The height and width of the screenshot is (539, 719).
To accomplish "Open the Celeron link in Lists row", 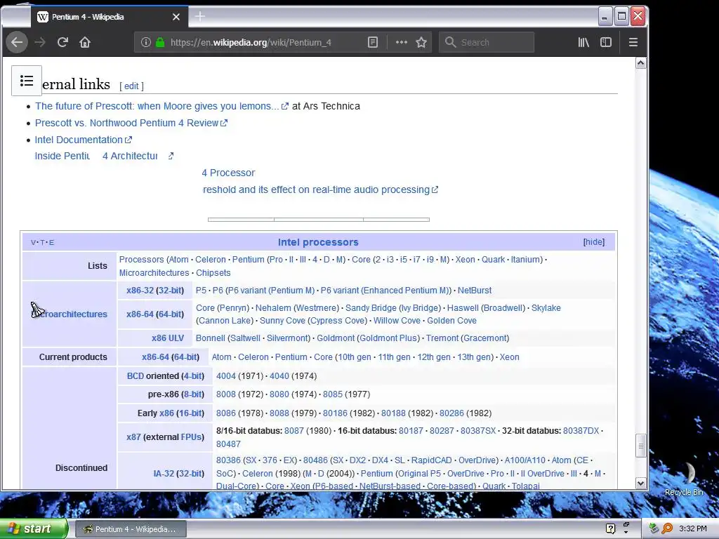I will (211, 260).
